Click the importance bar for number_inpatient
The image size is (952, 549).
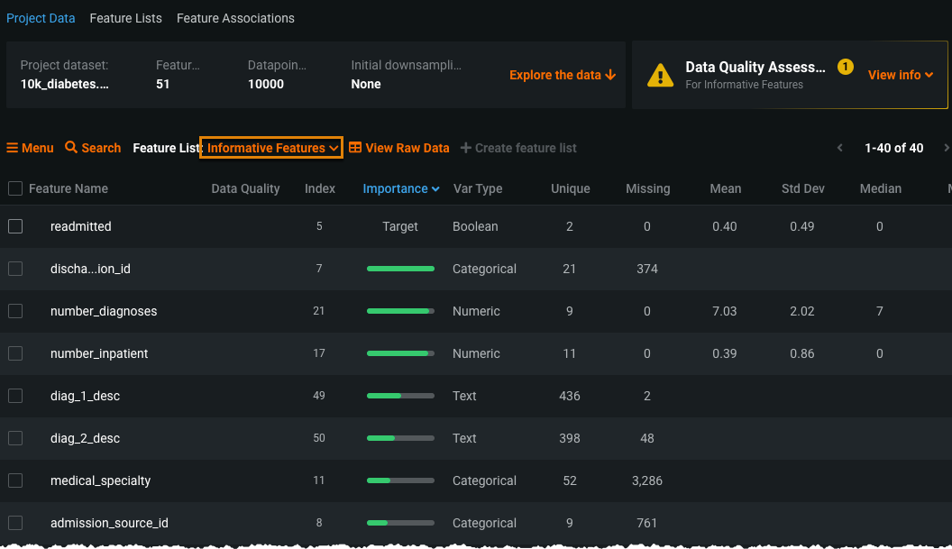[x=399, y=353]
